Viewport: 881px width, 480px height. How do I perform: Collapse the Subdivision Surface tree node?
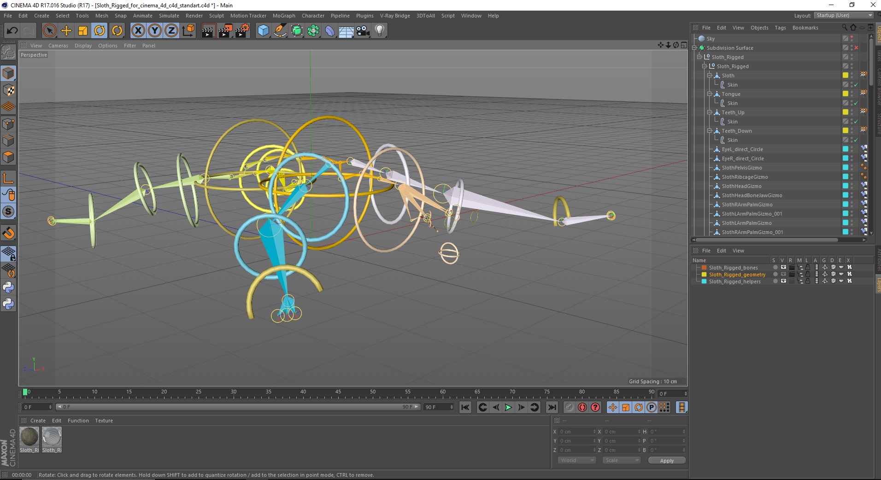click(694, 48)
